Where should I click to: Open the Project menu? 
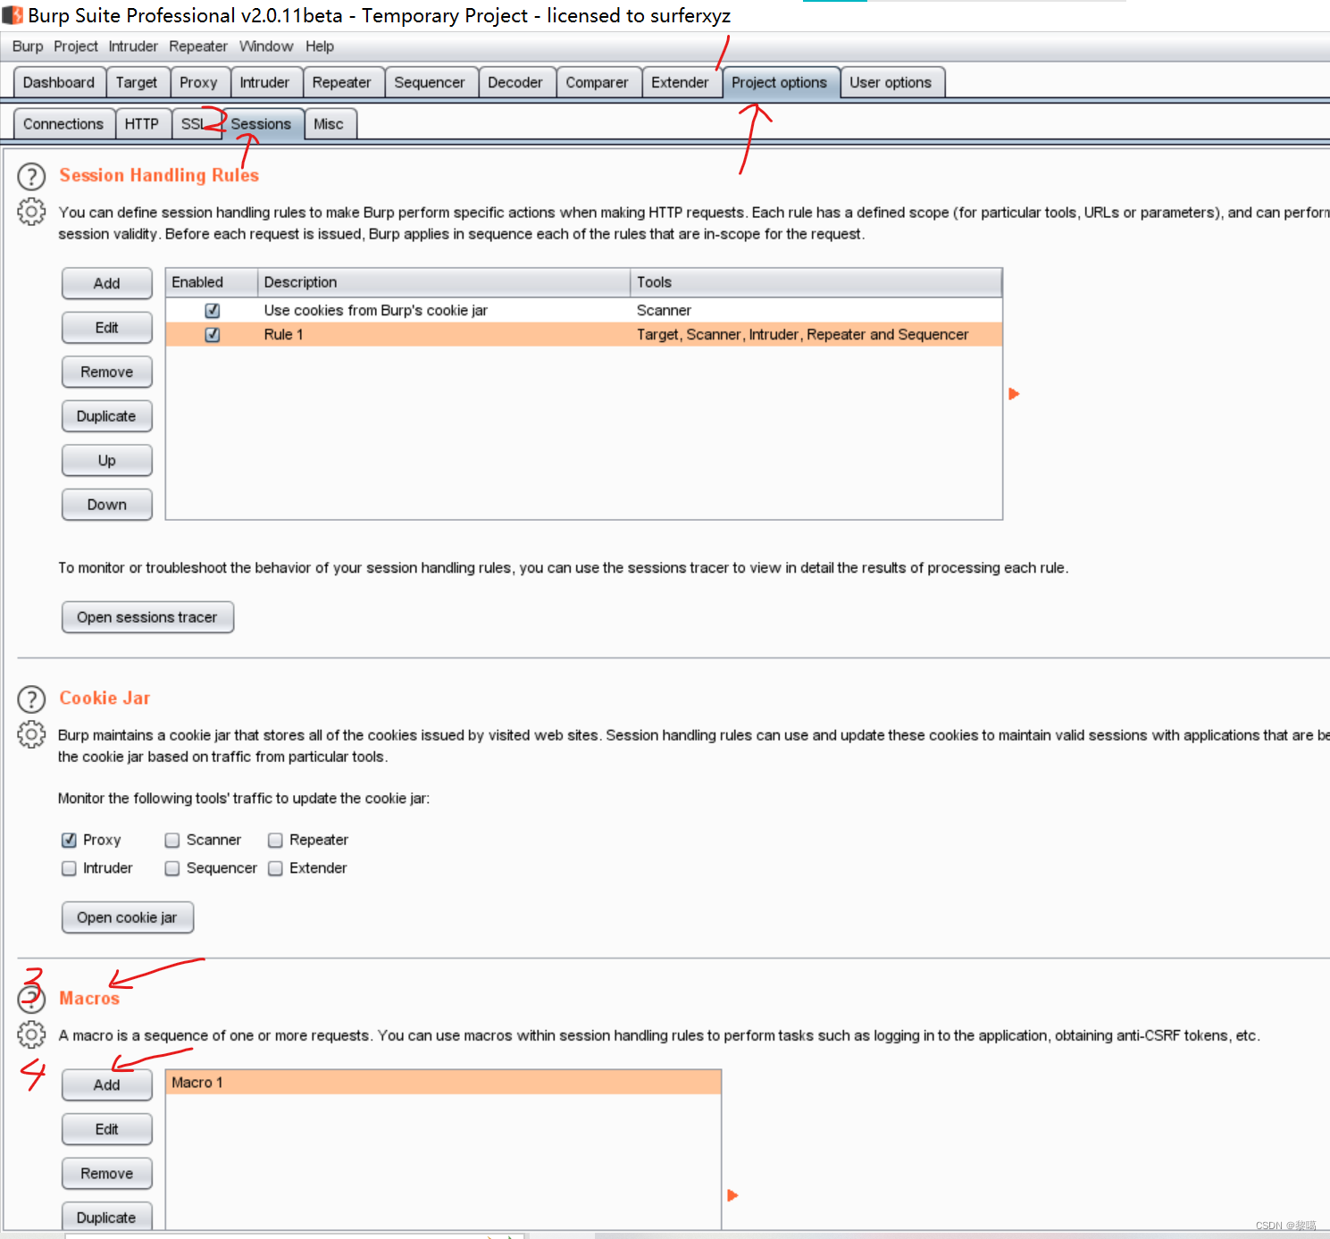coord(76,46)
